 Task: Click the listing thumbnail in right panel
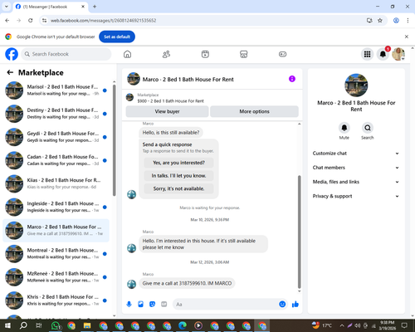pyautogui.click(x=356, y=85)
